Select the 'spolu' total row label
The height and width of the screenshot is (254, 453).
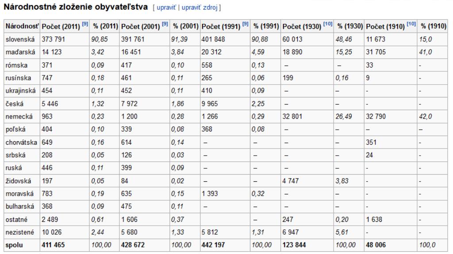14,245
